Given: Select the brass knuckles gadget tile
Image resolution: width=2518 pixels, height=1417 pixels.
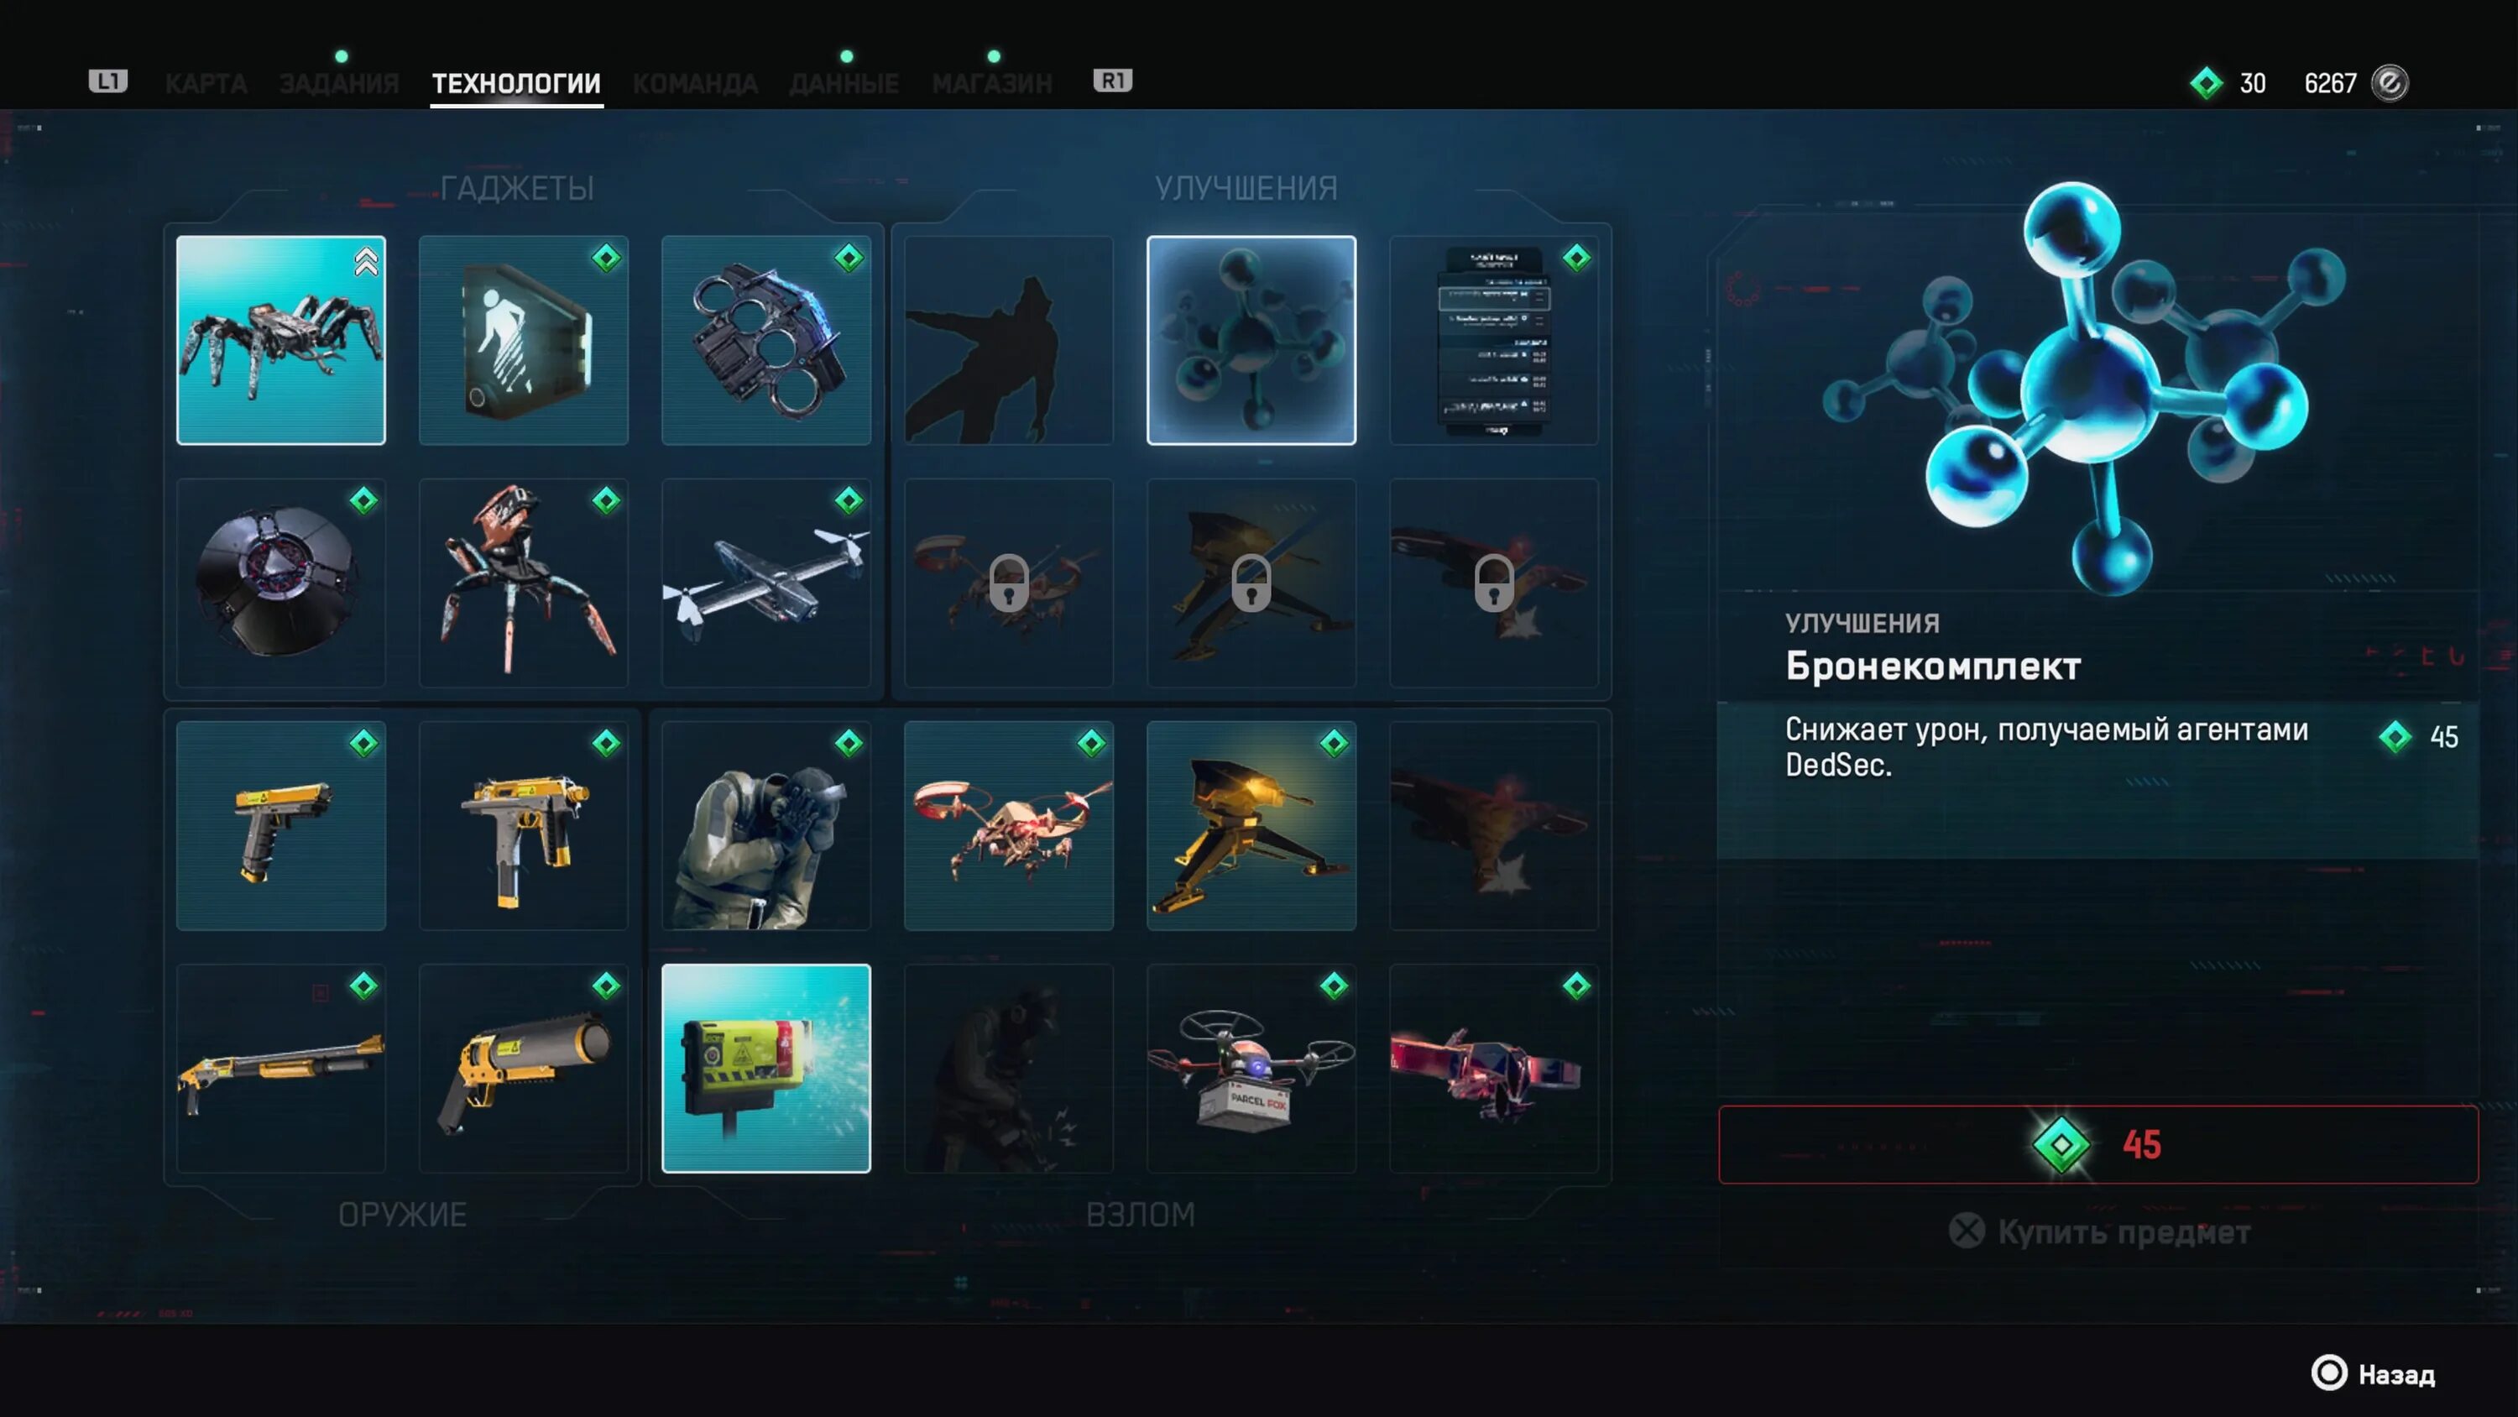Looking at the screenshot, I should [765, 340].
